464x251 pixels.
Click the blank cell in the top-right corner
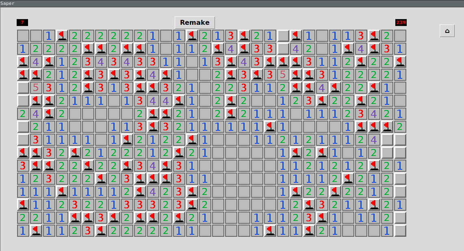click(x=400, y=36)
